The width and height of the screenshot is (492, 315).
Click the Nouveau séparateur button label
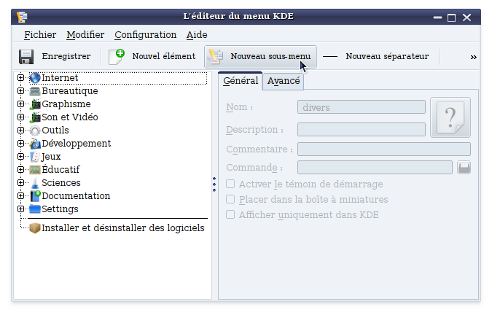pos(387,56)
